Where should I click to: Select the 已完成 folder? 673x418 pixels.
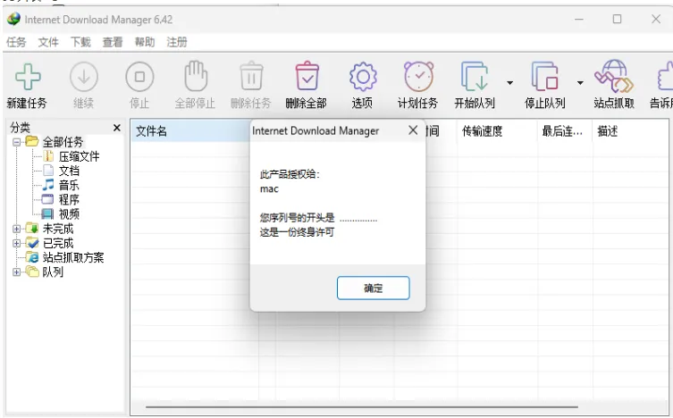58,243
